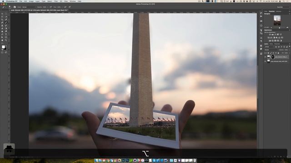
Task: Select the Clone Stamp tool
Action: (x=2, y=25)
